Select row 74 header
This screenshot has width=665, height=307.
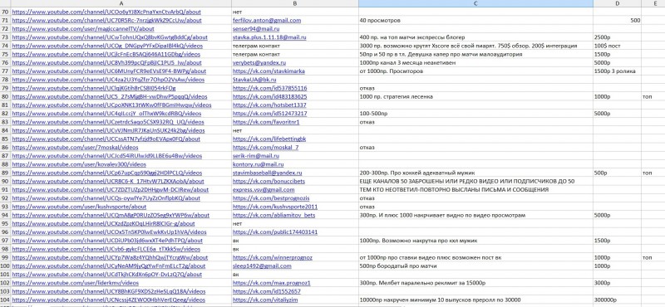pos(5,46)
